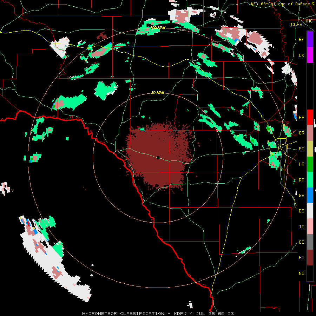Select the WS blue legend swatch

[310, 195]
